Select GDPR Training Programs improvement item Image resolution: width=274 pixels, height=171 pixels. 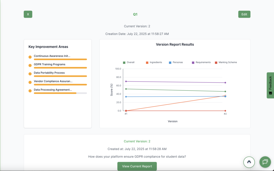point(50,64)
